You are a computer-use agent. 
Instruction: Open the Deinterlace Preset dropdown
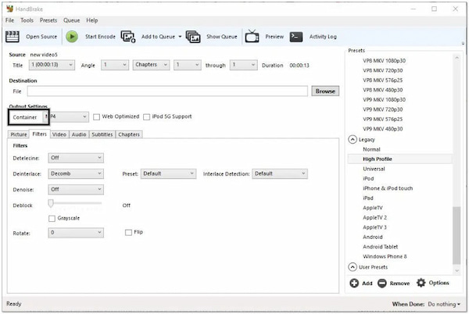pos(168,173)
